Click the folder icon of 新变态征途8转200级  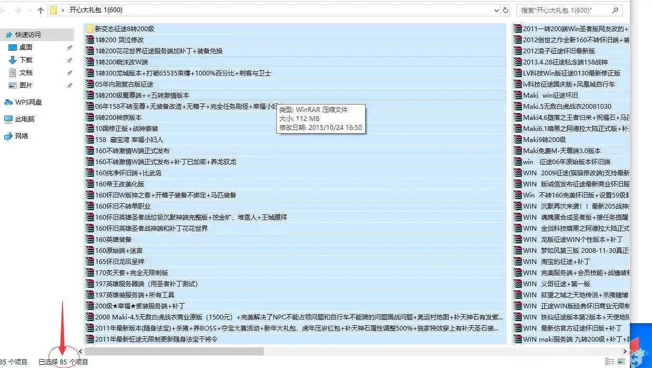tap(90, 29)
